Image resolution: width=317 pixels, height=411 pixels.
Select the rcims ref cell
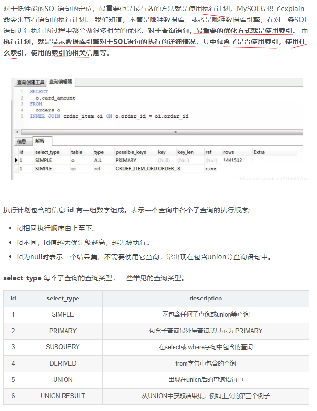pyautogui.click(x=211, y=168)
